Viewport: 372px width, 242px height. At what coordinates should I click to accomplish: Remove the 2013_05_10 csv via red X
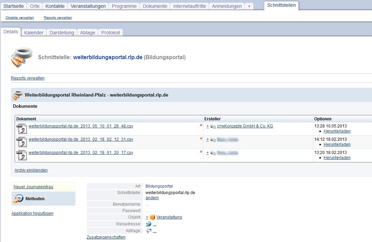(x=201, y=125)
